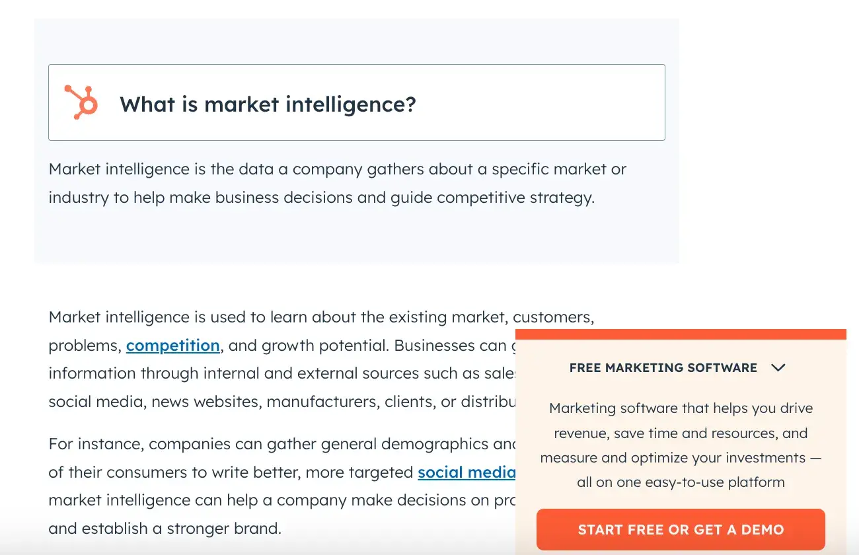Image resolution: width=859 pixels, height=555 pixels.
Task: Click the "What is market intelligence?" heading
Action: 268,104
